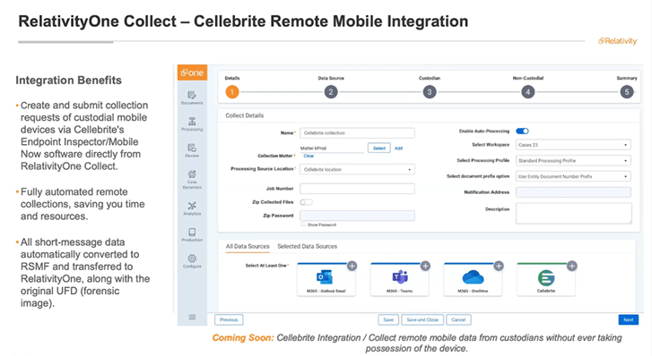Click the Description text area
The image size is (652, 356).
[x=574, y=213]
